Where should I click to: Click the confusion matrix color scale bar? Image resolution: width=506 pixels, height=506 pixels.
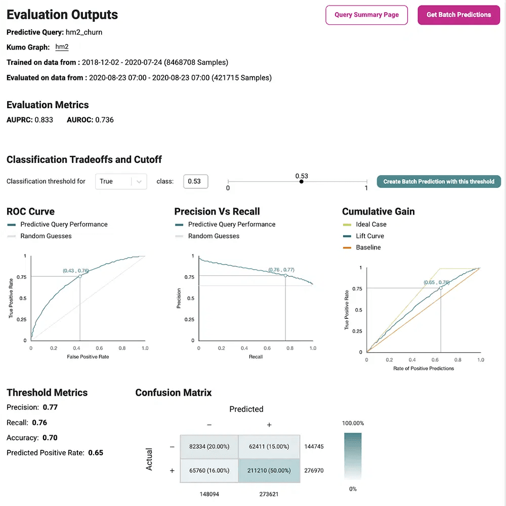(353, 455)
